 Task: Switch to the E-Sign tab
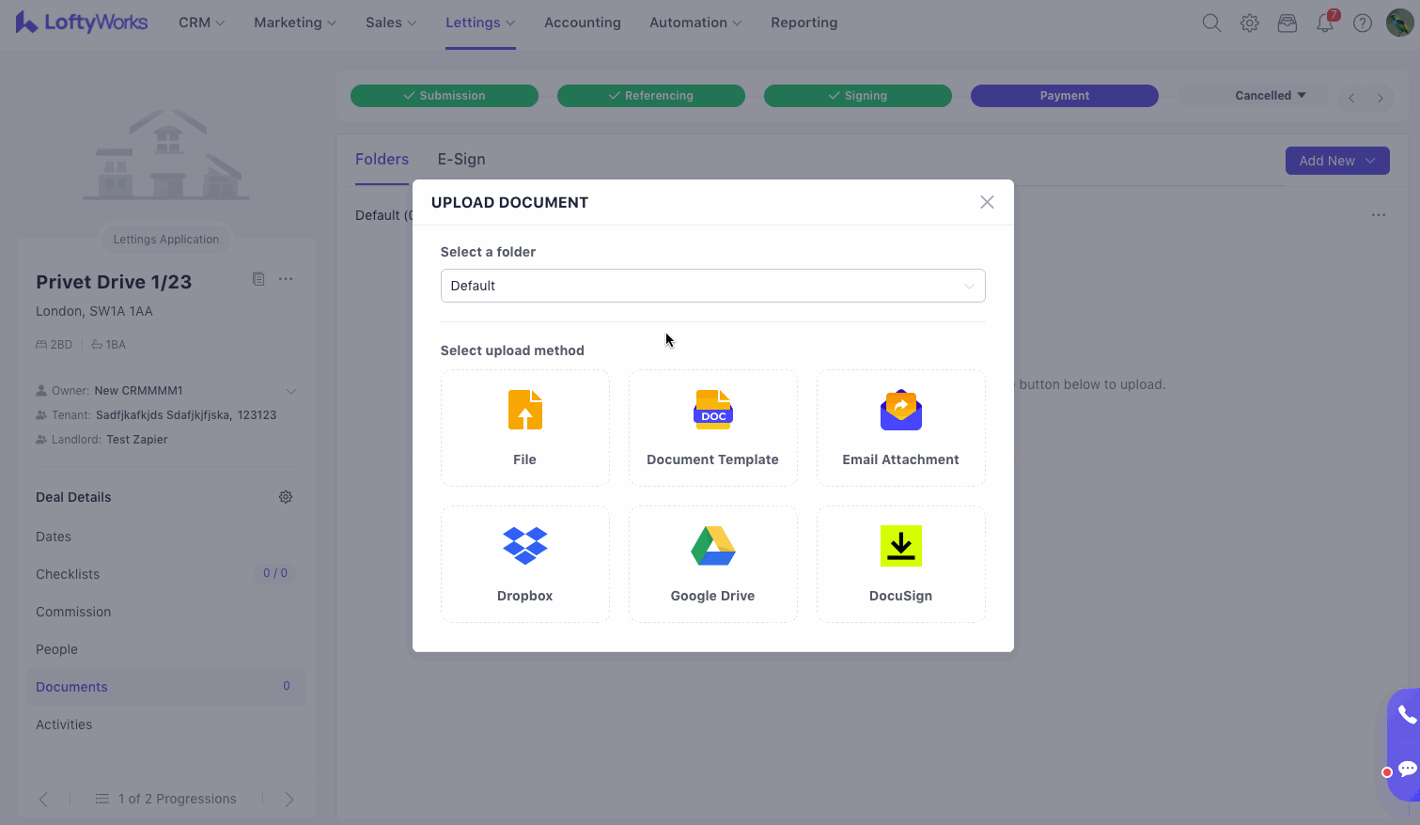[x=461, y=160]
